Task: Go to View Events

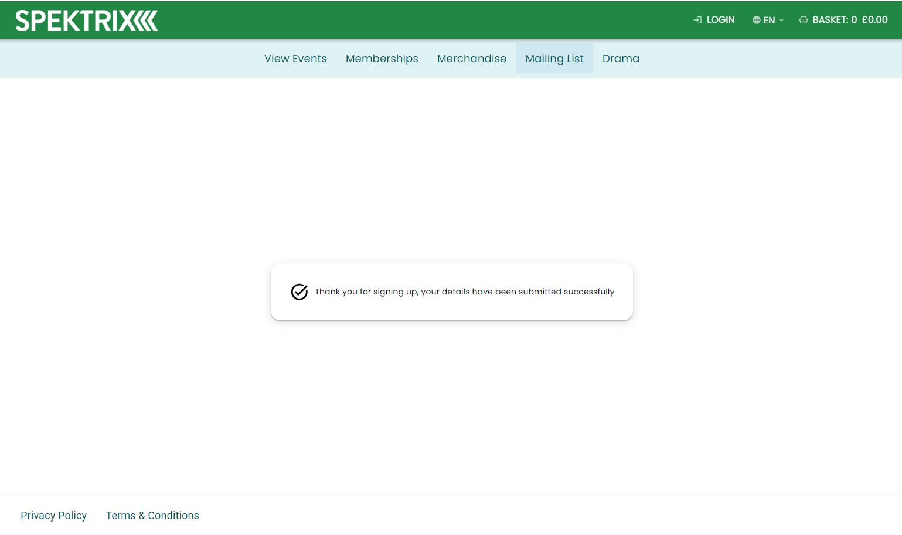Action: (295, 59)
